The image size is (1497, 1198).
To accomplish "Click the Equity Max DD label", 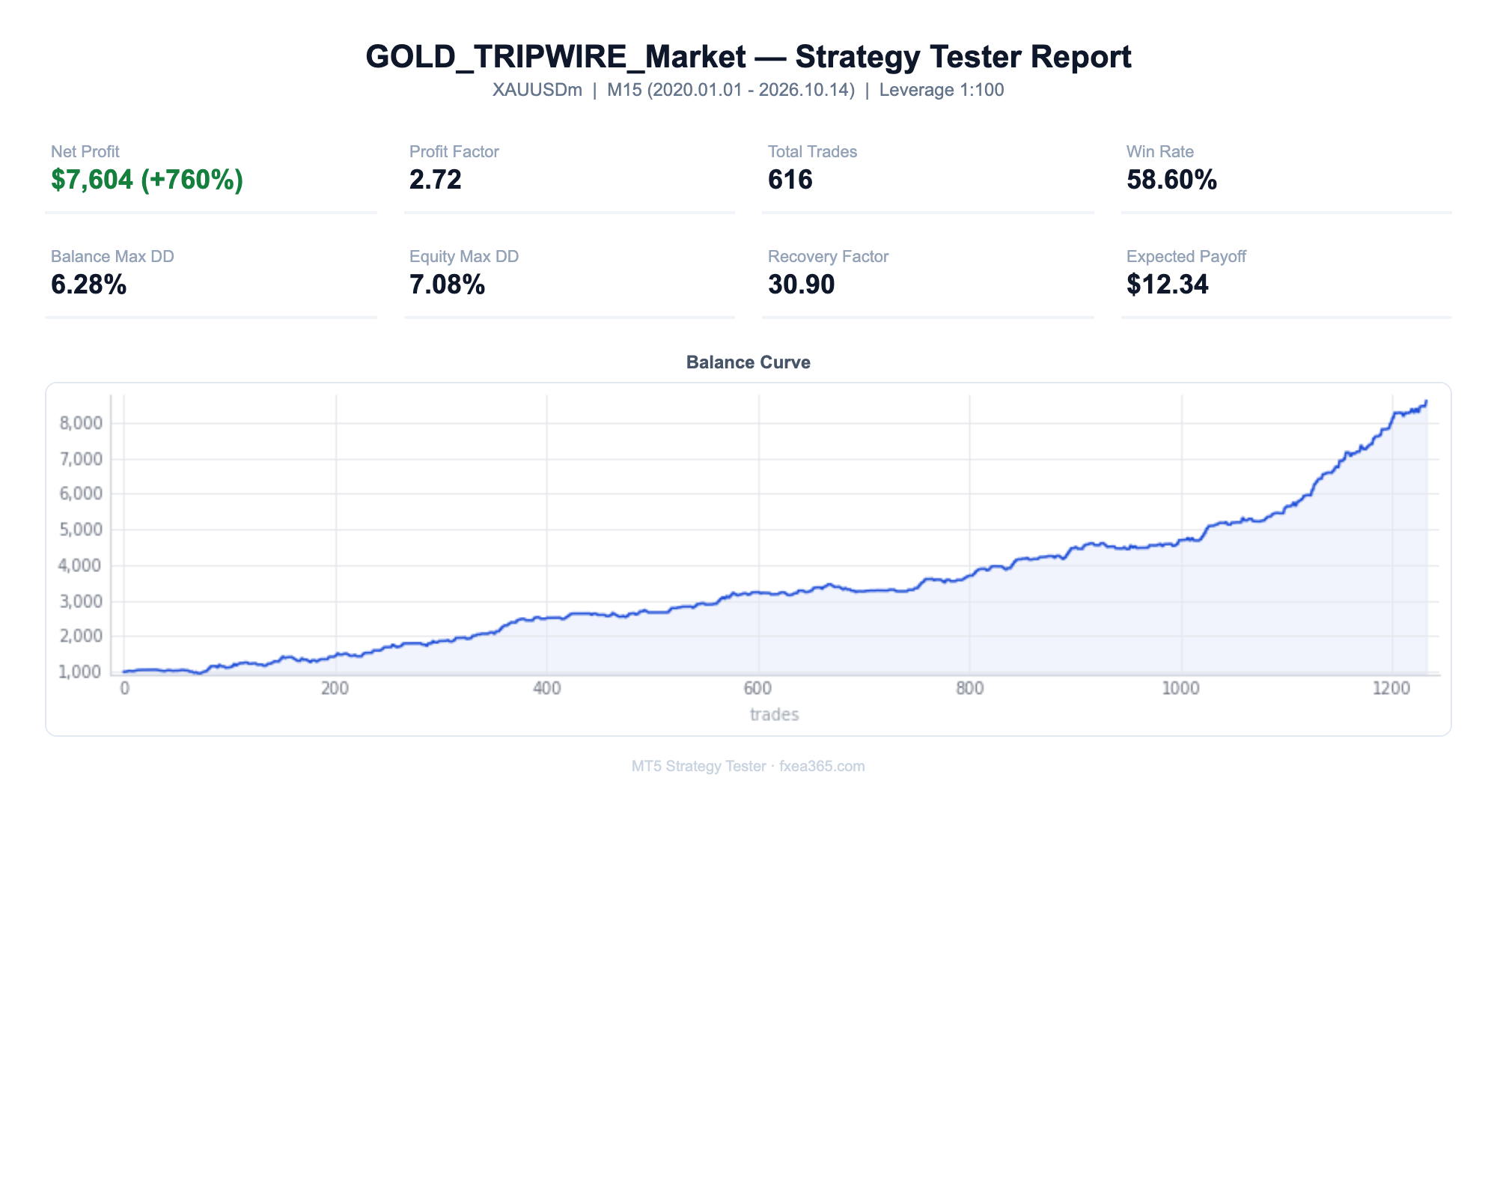I will [464, 257].
